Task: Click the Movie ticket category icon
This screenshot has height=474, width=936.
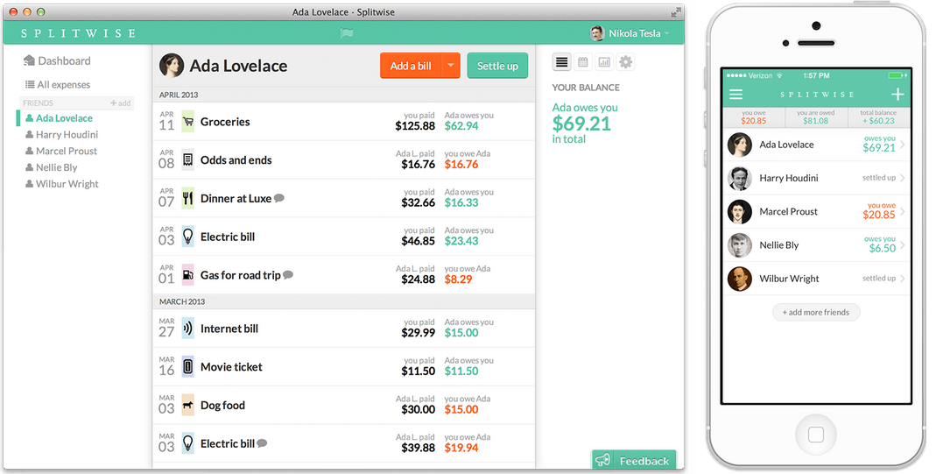Action: tap(188, 366)
